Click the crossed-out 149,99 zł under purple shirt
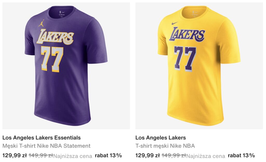Viewport: 266px width, 162px height. click(x=41, y=156)
